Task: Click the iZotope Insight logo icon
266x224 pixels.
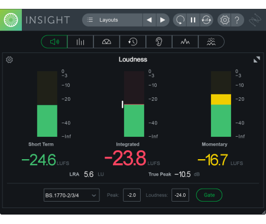Action: pyautogui.click(x=11, y=20)
